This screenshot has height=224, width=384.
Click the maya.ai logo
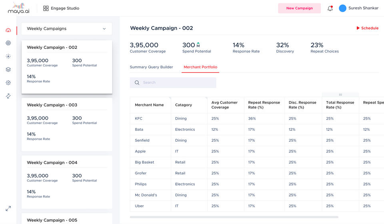[19, 8]
